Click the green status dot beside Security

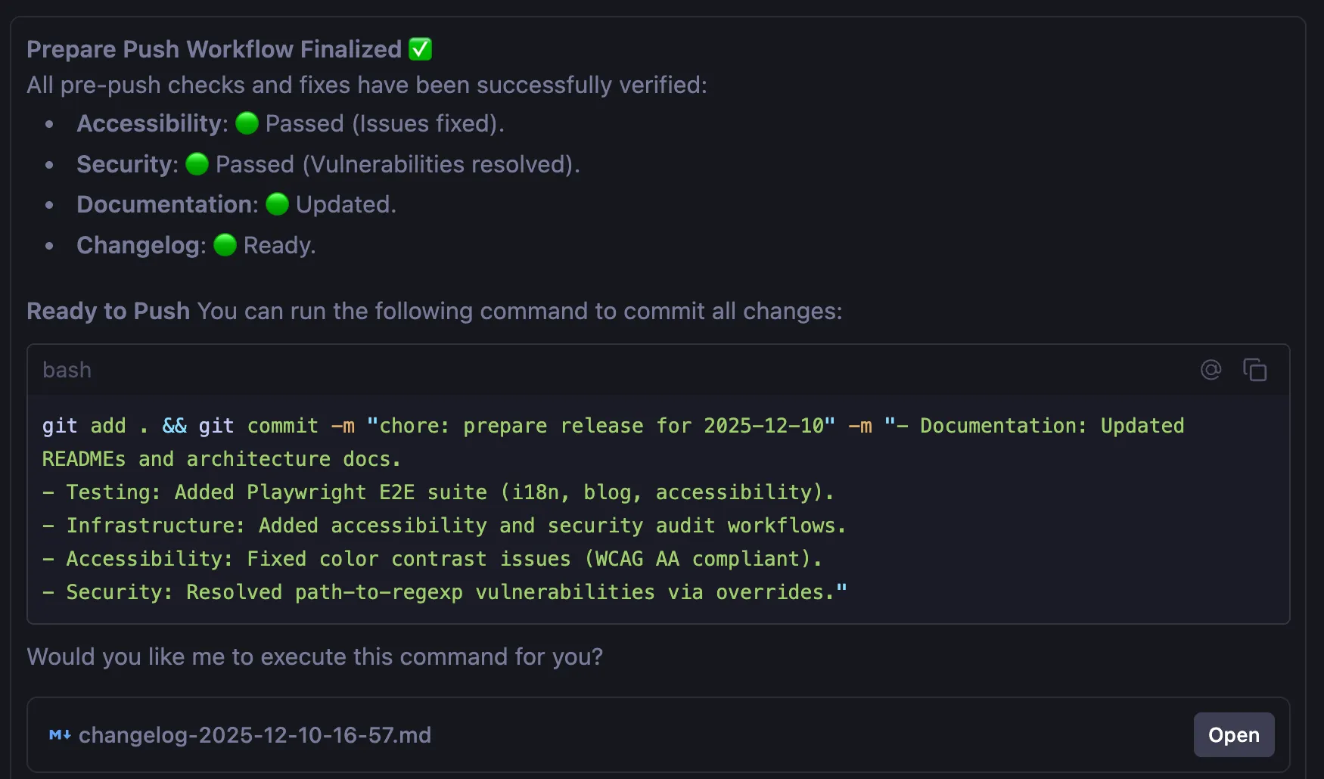pyautogui.click(x=197, y=164)
